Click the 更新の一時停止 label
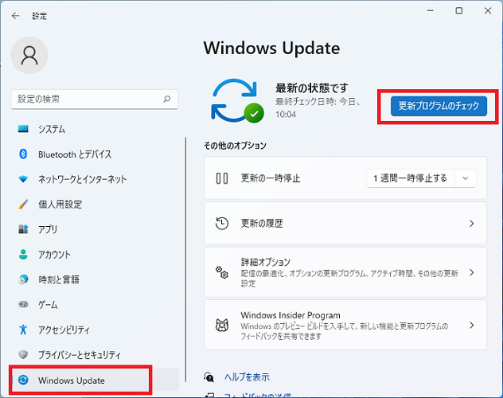 click(271, 178)
